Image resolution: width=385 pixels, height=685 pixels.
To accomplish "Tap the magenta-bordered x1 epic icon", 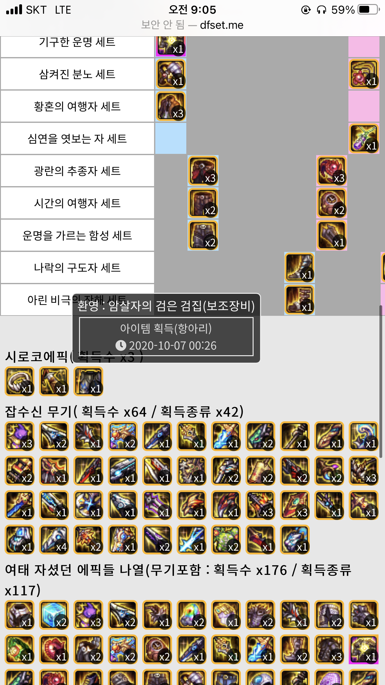I will pyautogui.click(x=364, y=649).
